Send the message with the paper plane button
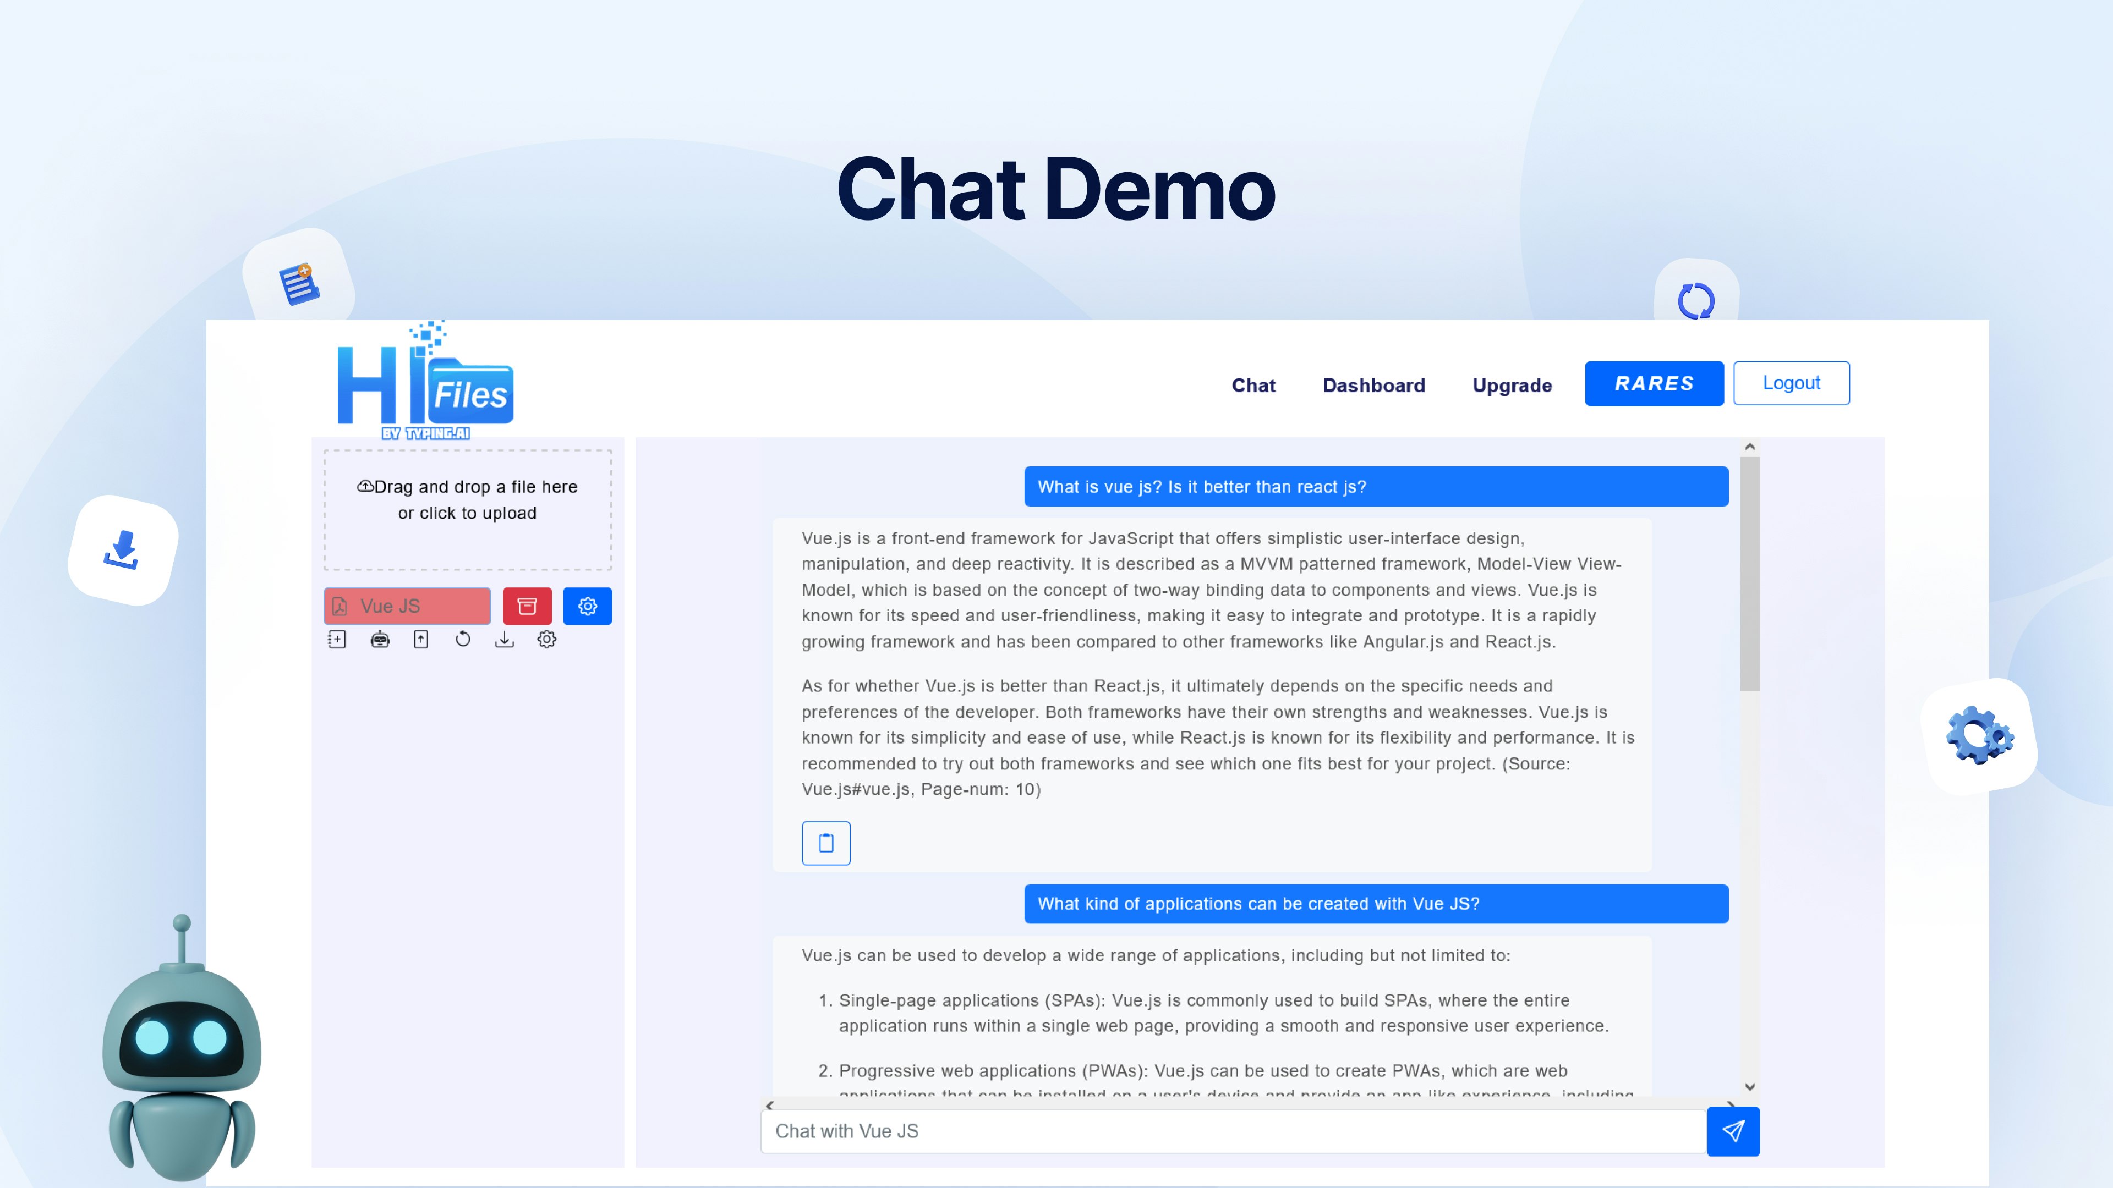2113x1188 pixels. [1732, 1131]
